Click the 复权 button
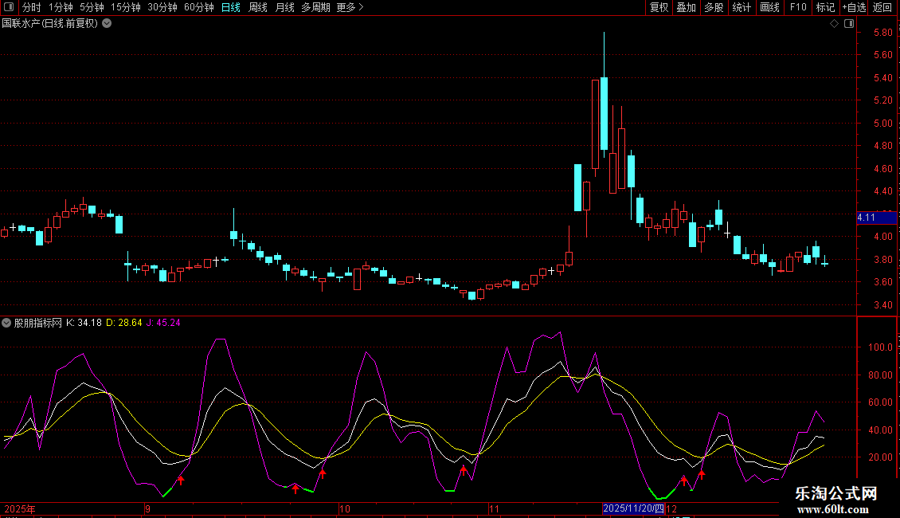The width and height of the screenshot is (900, 518). (x=659, y=7)
